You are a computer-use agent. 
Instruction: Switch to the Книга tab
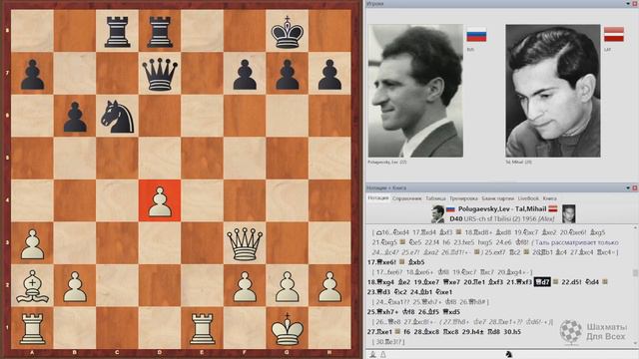click(x=549, y=198)
